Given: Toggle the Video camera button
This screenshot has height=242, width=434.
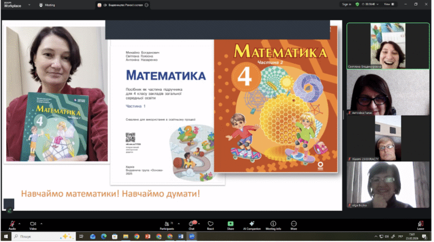Looking at the screenshot, I should [33, 226].
